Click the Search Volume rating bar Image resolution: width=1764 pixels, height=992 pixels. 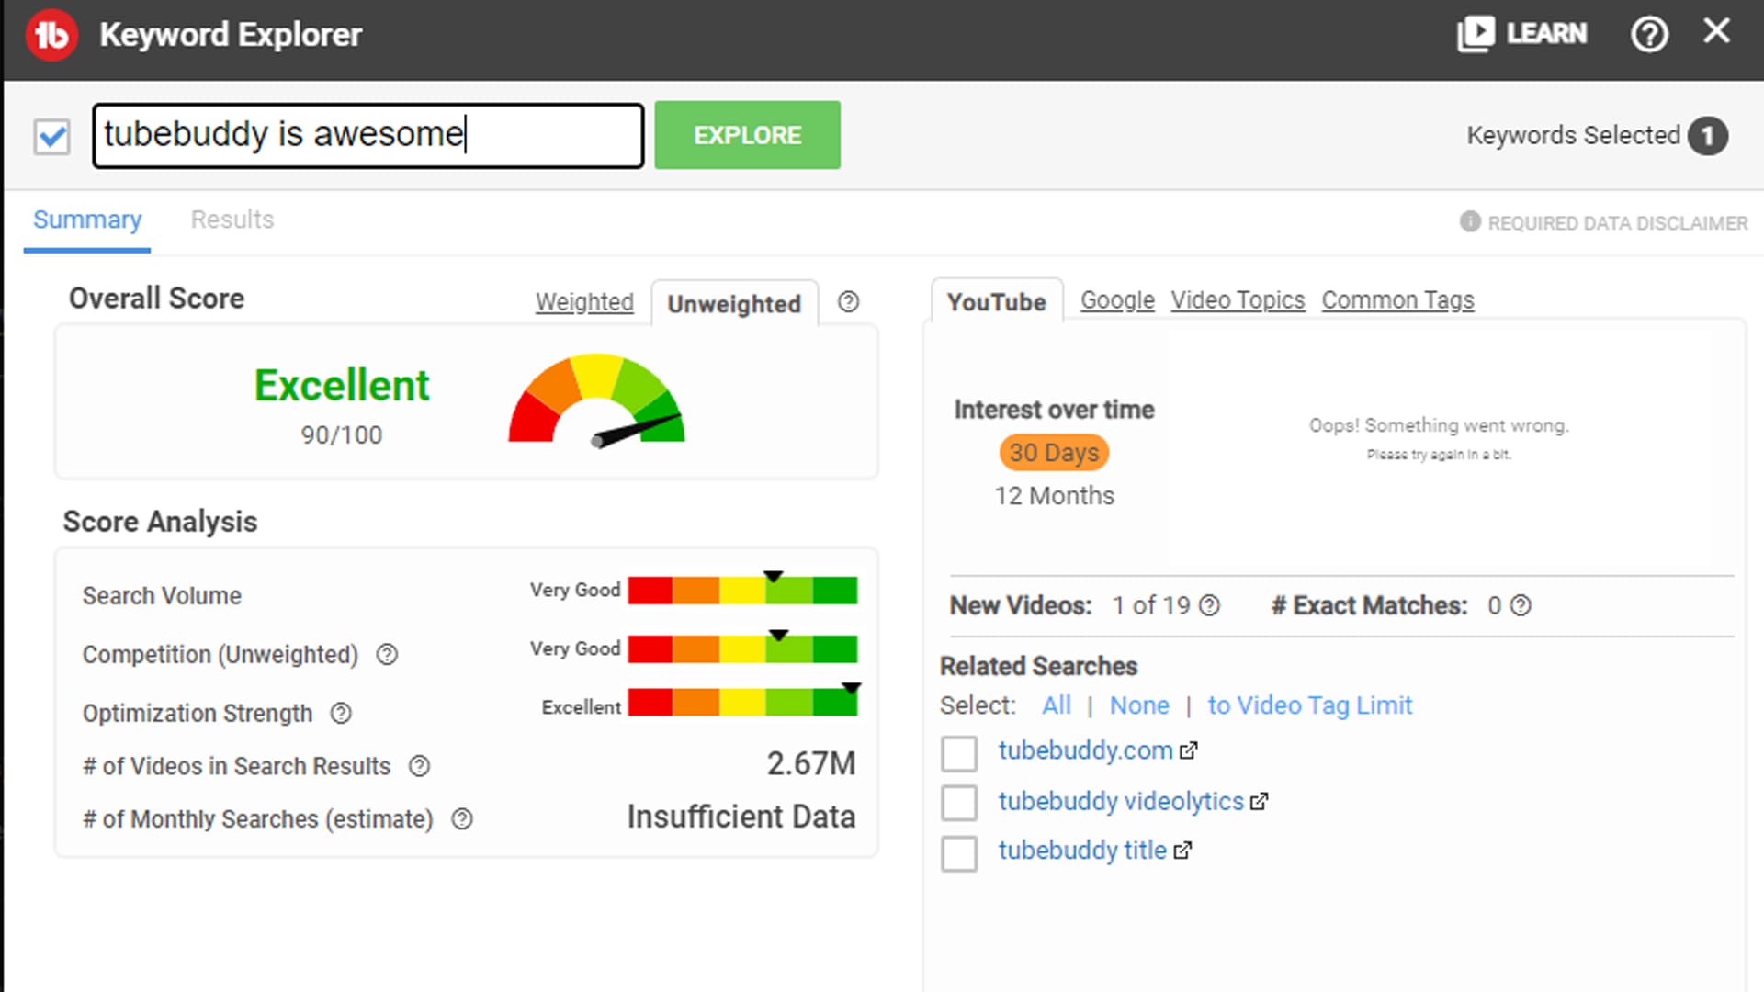742,590
